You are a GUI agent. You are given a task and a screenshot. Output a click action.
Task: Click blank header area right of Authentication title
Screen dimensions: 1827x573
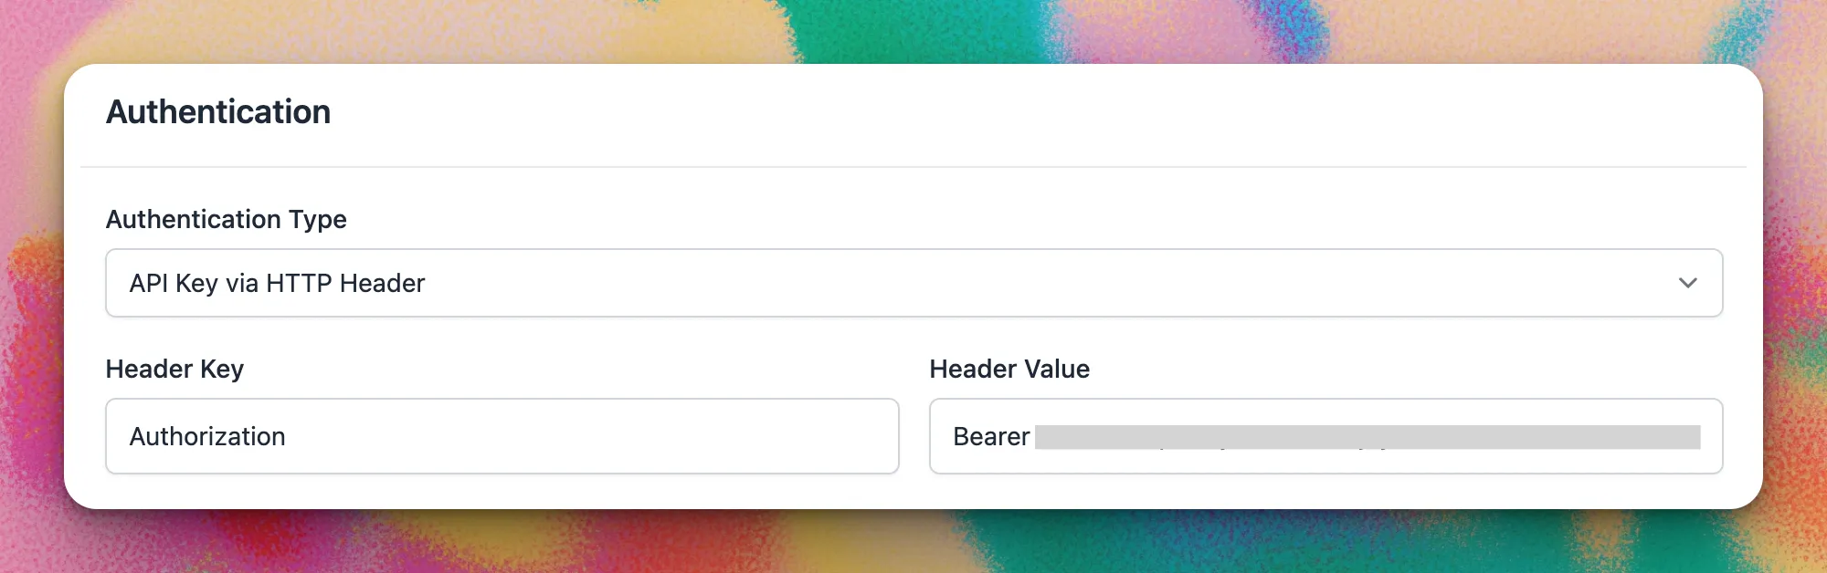[x=1005, y=111]
